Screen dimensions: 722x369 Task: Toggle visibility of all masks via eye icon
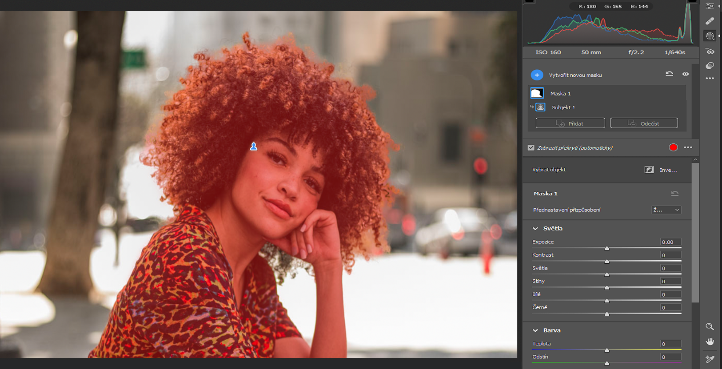click(x=686, y=74)
